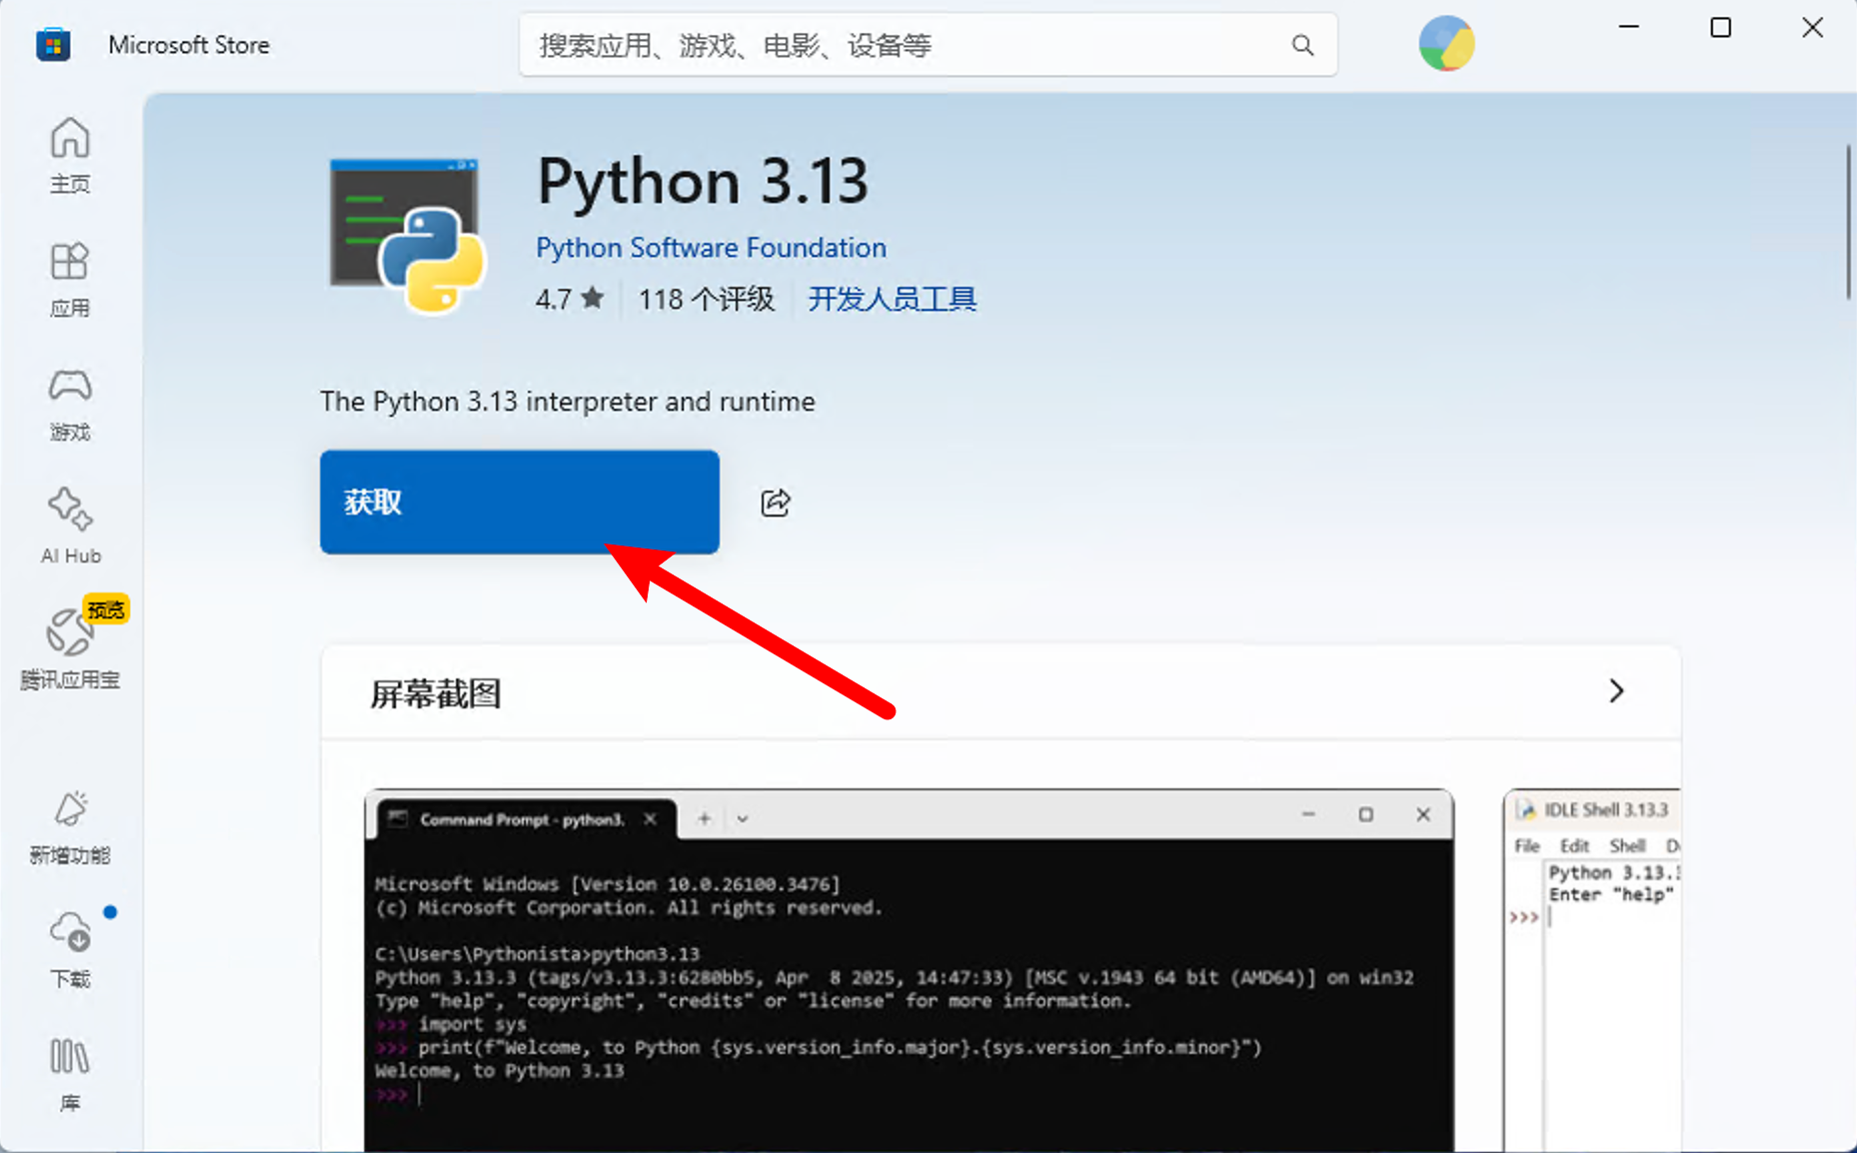Screen dimensions: 1857x1153
Task: Click the Python 3.13 app icon
Action: point(408,236)
